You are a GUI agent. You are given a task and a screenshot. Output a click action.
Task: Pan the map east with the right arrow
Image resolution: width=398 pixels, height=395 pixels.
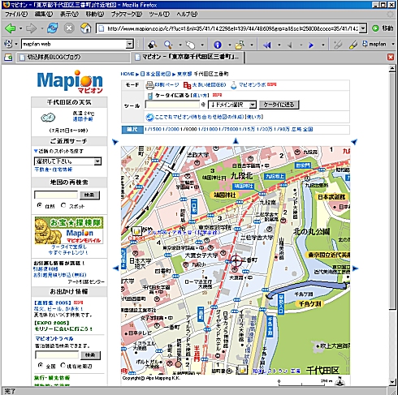(x=355, y=268)
